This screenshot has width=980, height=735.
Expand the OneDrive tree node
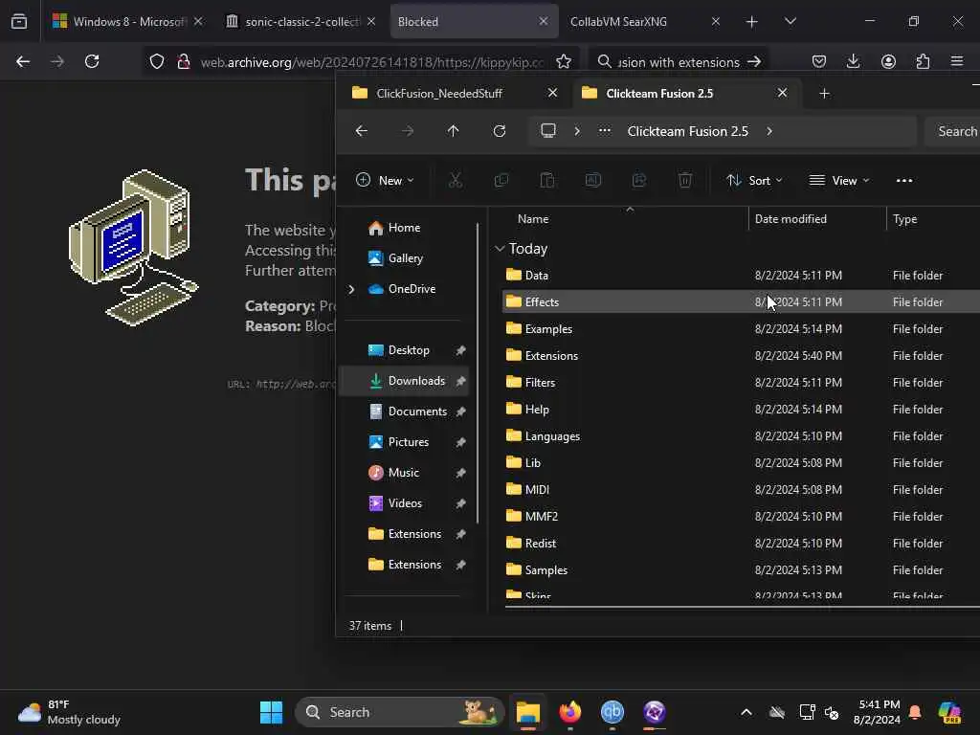point(351,289)
